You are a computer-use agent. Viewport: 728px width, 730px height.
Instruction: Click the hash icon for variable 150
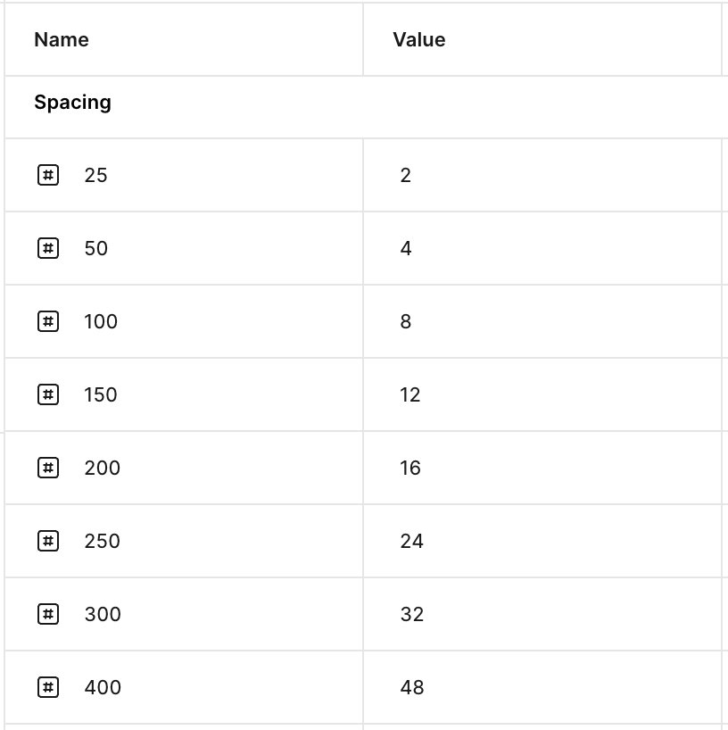pyautogui.click(x=48, y=394)
